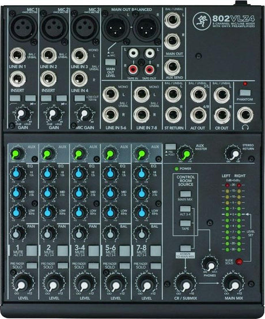This screenshot has width=265, height=319.
Task: Click the green AUX MASTER knob
Action: (185, 154)
